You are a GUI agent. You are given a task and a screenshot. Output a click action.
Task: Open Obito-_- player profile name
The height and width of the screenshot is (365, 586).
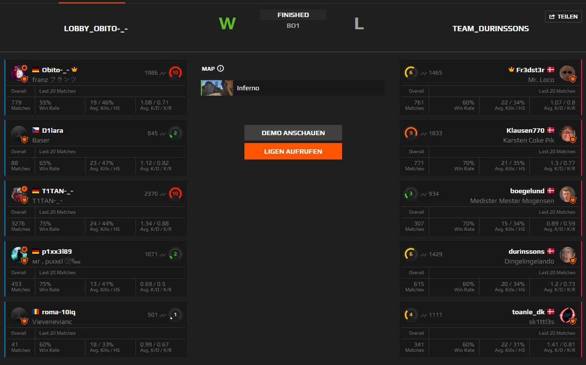55,70
